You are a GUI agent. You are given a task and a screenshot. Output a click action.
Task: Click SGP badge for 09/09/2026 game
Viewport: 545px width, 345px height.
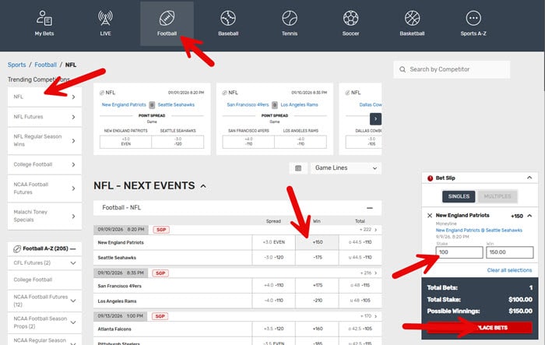(161, 230)
